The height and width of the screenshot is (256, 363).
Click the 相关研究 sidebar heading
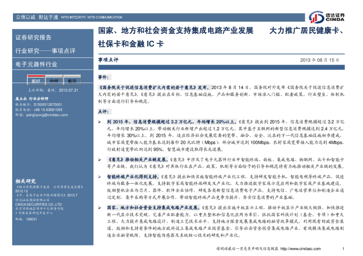[x=25, y=181]
